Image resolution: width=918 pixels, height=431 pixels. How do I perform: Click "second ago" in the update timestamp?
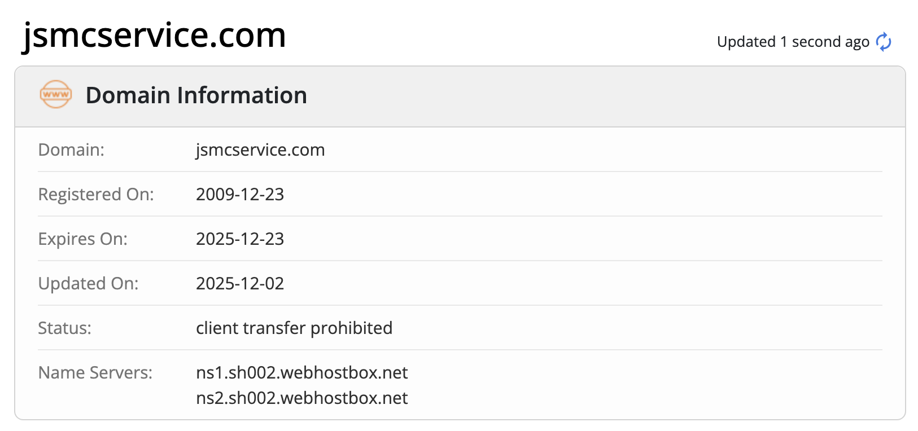tap(830, 42)
